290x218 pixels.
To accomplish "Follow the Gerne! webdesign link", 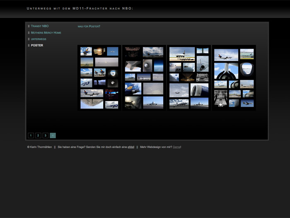I will click(x=177, y=147).
